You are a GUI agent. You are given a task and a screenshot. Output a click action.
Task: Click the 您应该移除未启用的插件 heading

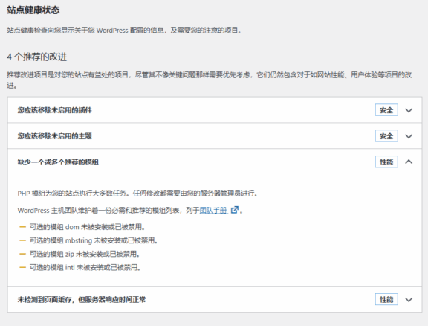tap(54, 110)
